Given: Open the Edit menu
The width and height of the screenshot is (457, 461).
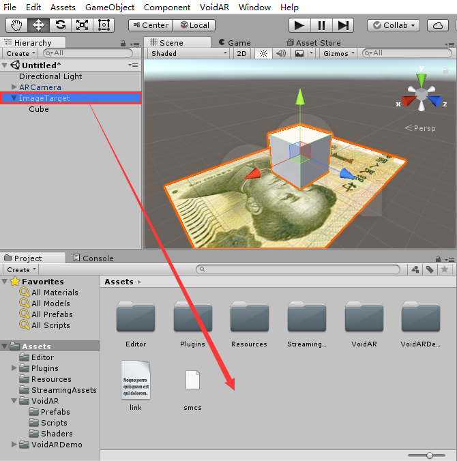Looking at the screenshot, I should tap(33, 7).
